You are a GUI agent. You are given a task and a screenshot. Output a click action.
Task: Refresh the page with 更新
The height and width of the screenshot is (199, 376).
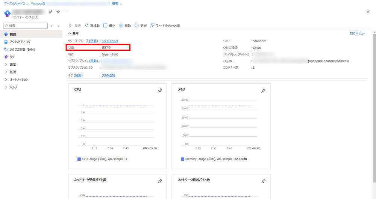(141, 26)
